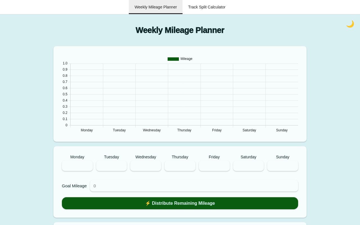Switch to the Track Split Calculator tab
Viewport: 360px width, 225px height.
tap(207, 7)
